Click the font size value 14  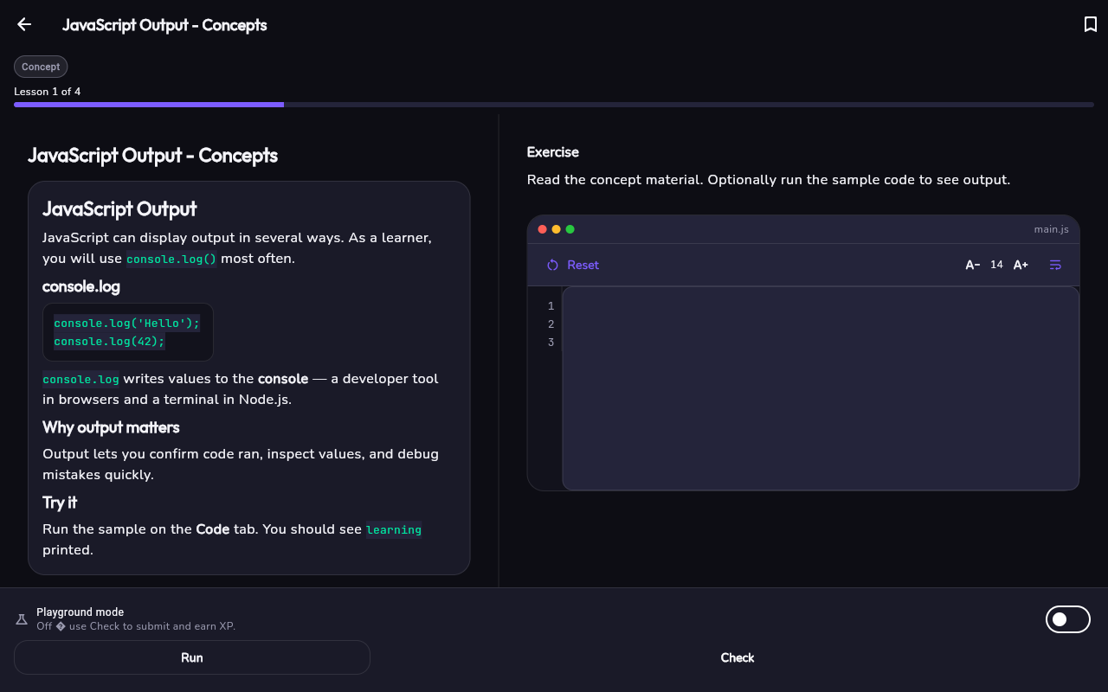(996, 265)
